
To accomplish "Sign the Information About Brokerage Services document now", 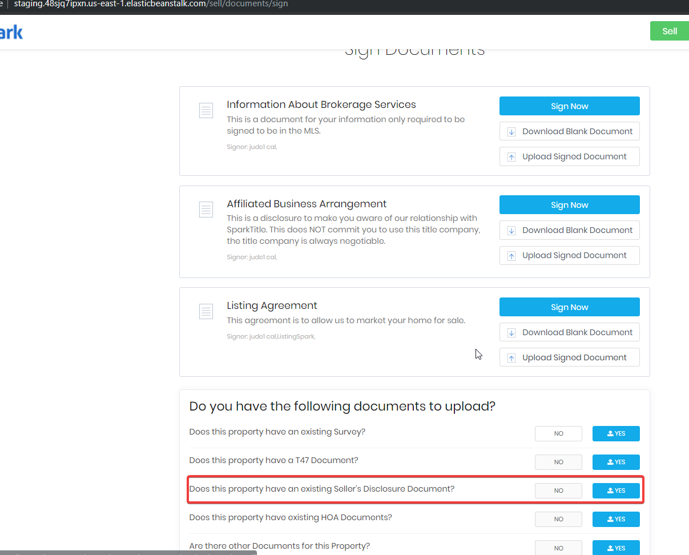I will pyautogui.click(x=569, y=106).
